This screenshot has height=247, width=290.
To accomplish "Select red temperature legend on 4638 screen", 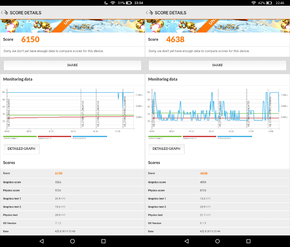I will click(x=199, y=137).
